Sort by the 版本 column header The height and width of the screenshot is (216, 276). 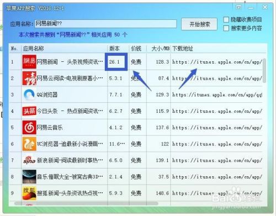[118, 49]
